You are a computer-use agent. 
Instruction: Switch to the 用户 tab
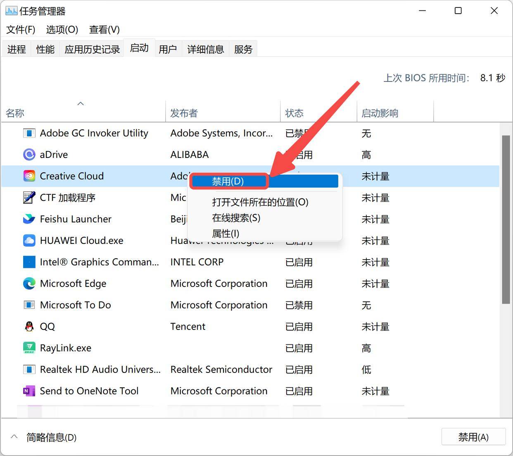pos(168,49)
